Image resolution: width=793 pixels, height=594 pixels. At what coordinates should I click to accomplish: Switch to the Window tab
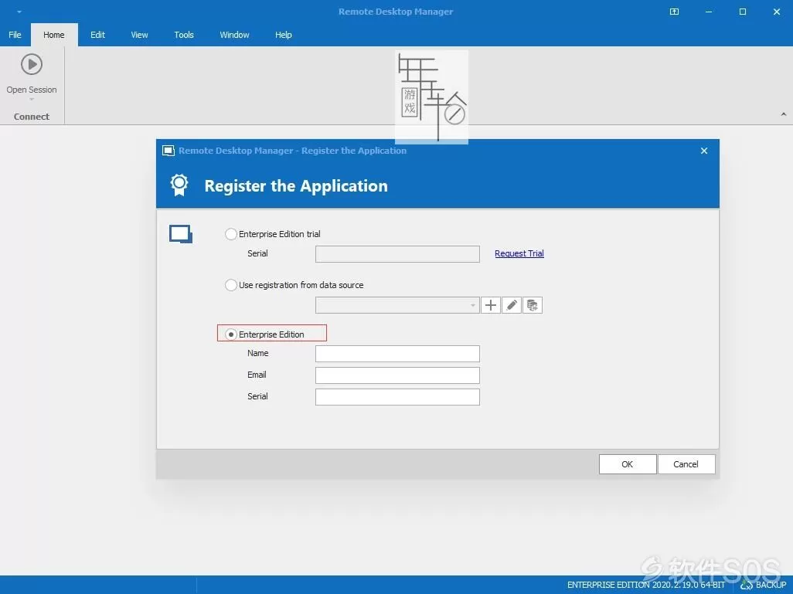(234, 35)
